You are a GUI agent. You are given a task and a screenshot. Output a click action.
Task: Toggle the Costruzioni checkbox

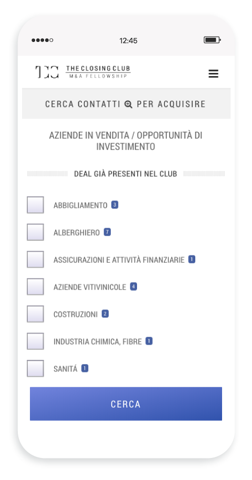pyautogui.click(x=35, y=314)
